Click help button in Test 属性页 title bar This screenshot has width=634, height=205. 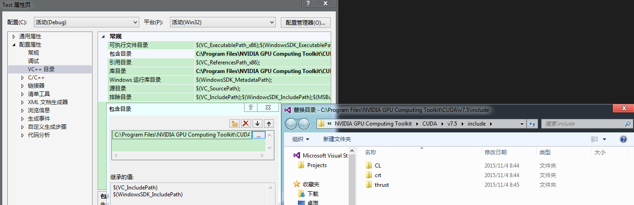tap(309, 3)
